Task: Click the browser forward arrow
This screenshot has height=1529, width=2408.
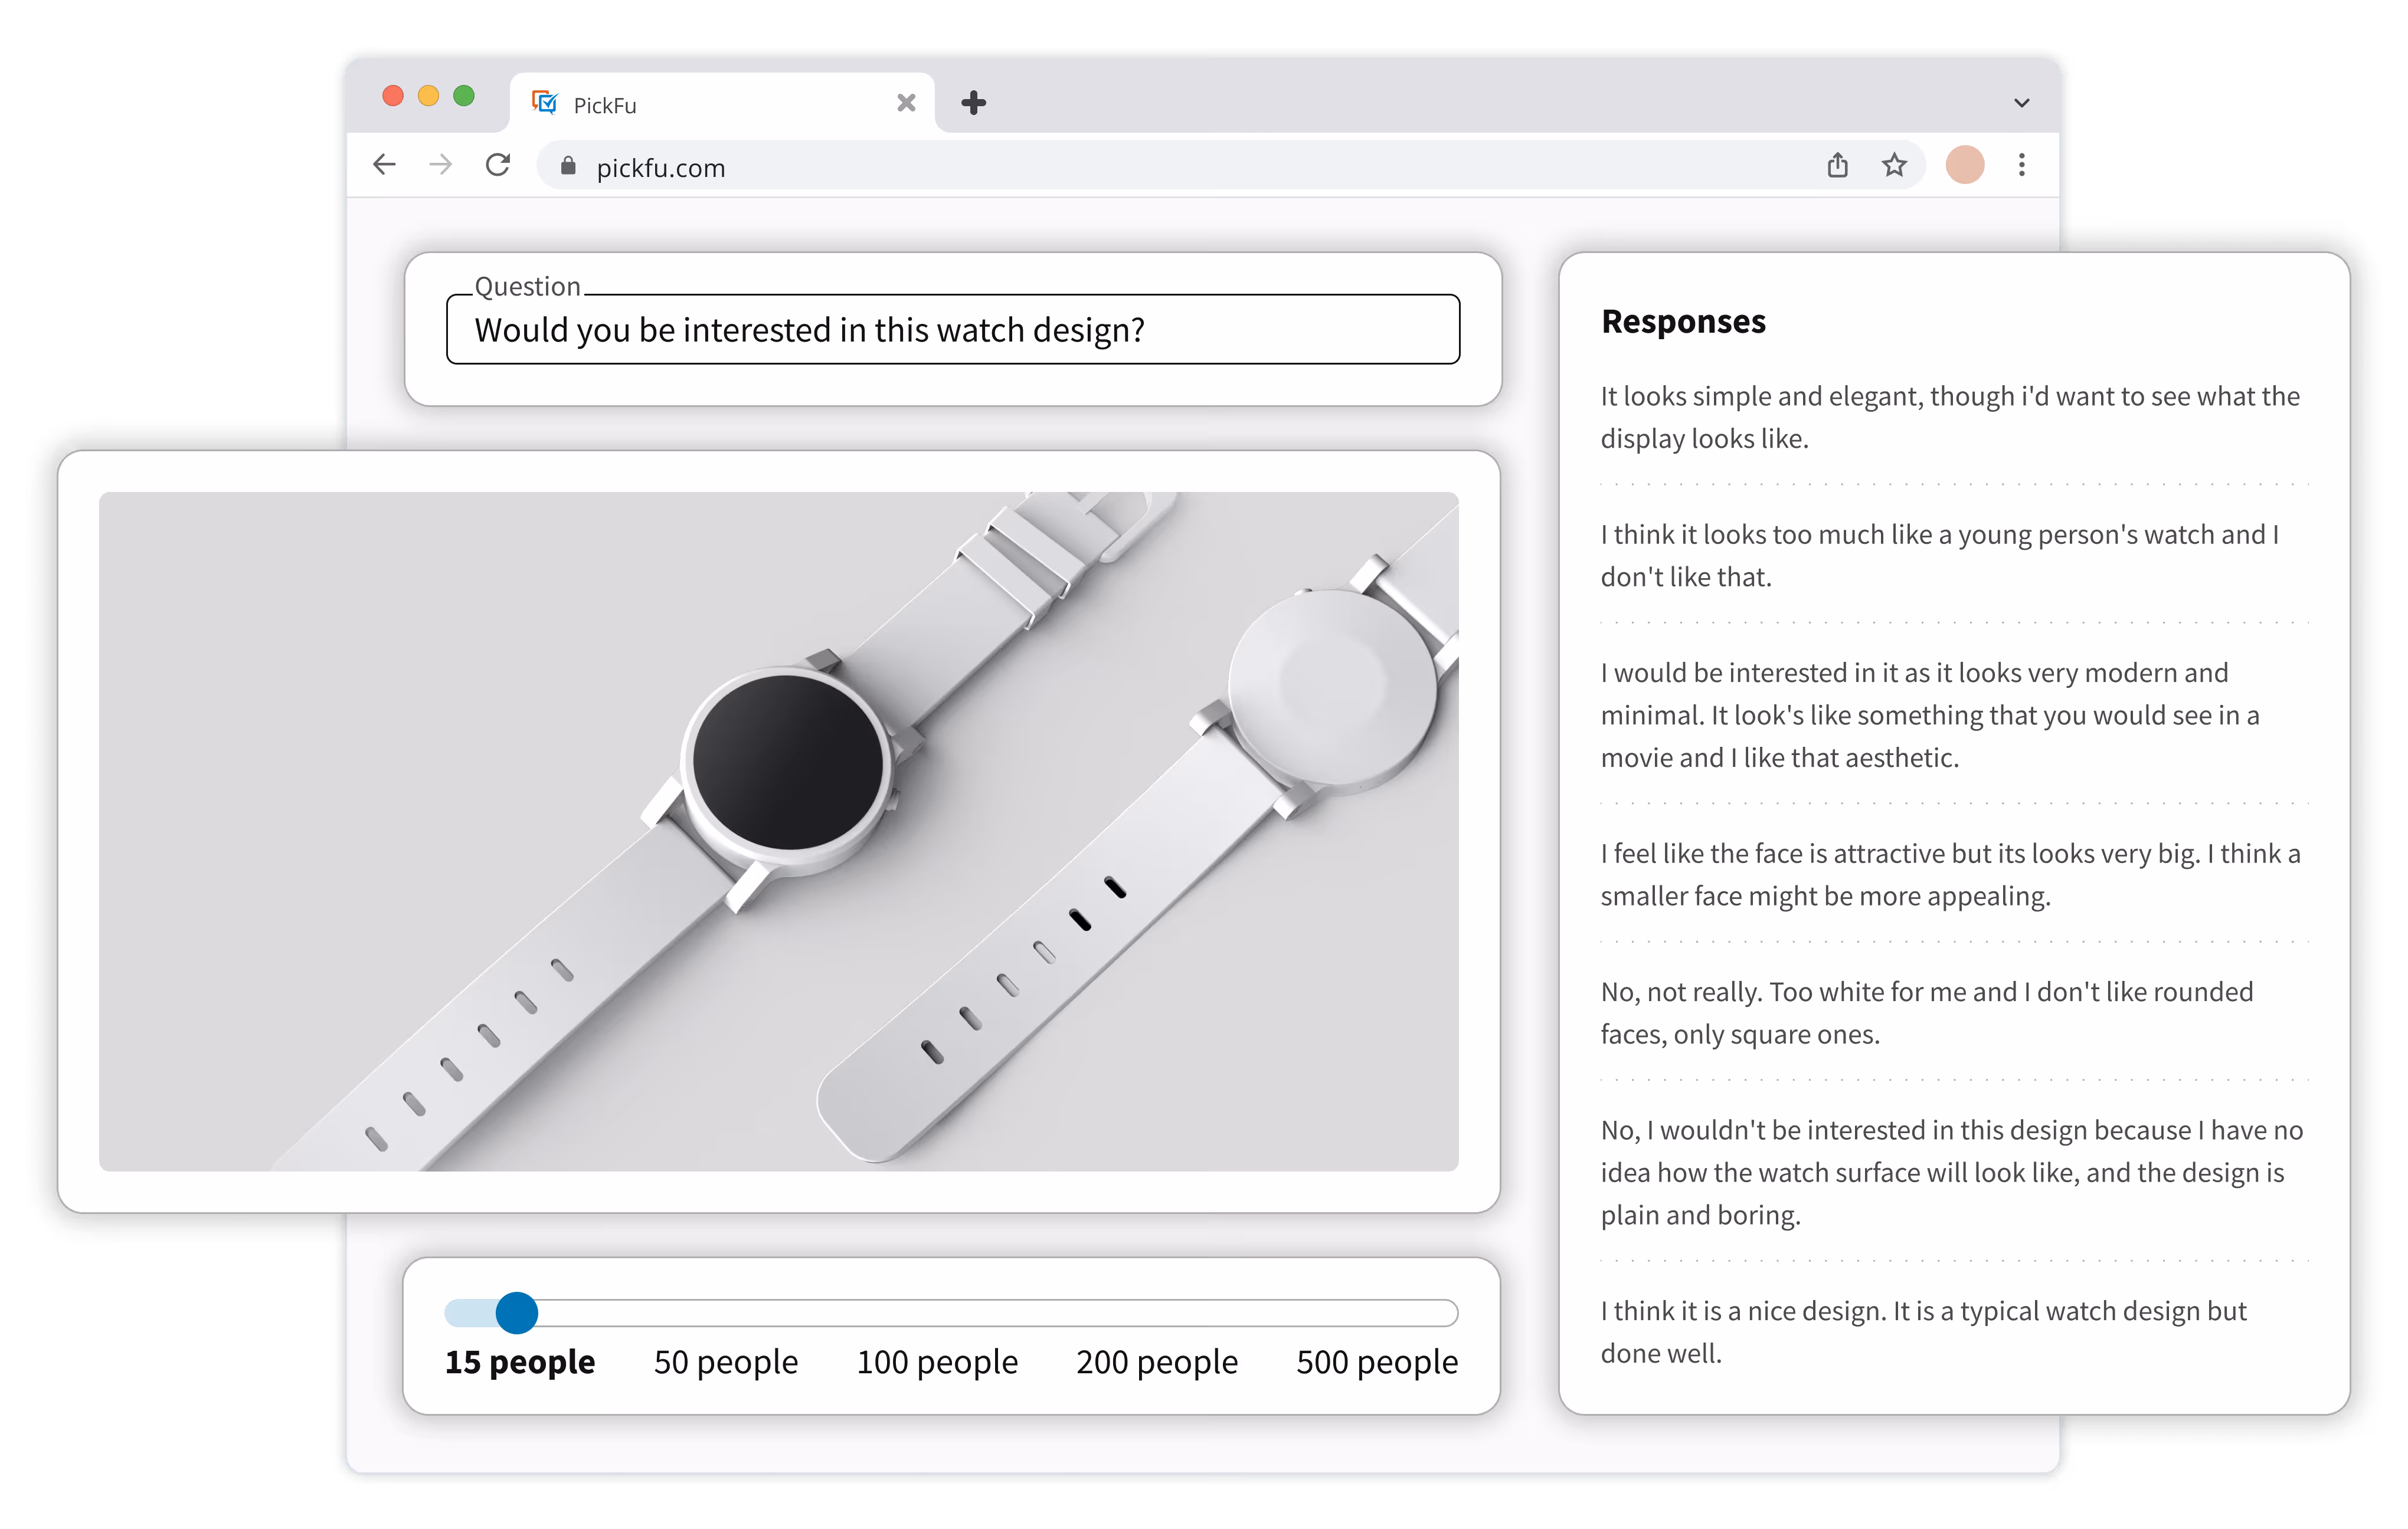Action: click(x=440, y=165)
